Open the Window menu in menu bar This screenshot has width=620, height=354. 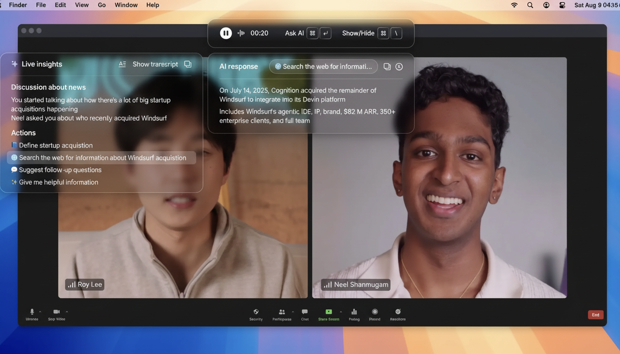coord(126,5)
